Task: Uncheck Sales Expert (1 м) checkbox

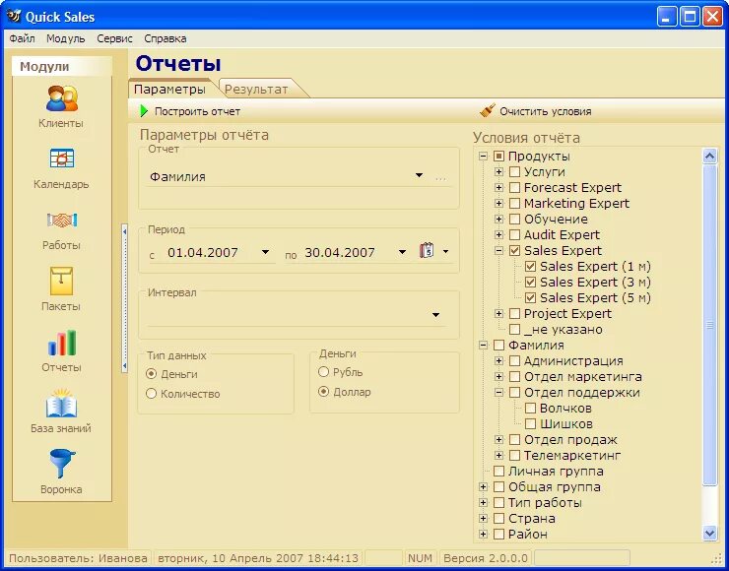Action: pyautogui.click(x=530, y=266)
